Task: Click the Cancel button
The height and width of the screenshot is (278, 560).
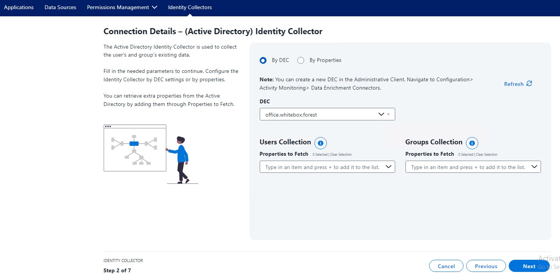Action: (x=446, y=266)
